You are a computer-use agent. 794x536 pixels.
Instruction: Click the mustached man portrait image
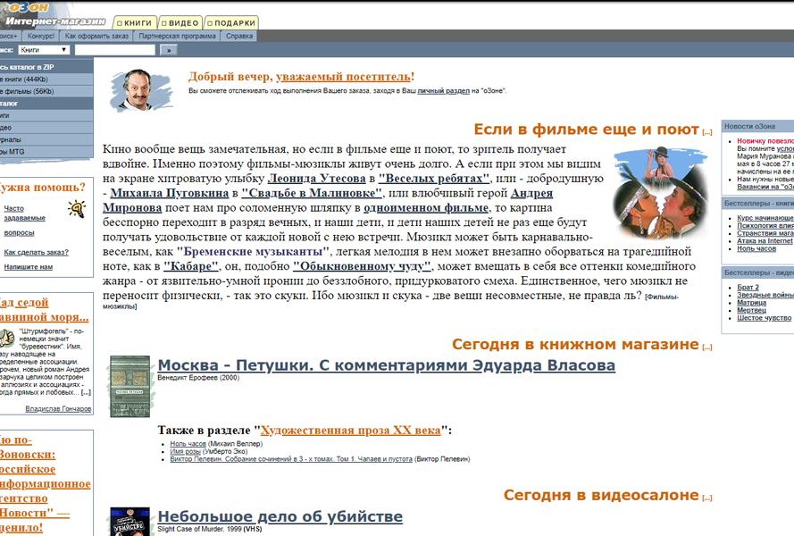(141, 90)
